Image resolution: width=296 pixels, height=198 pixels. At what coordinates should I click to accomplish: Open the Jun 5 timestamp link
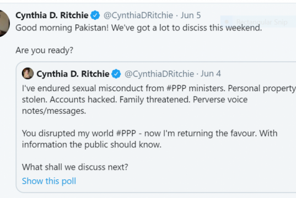pyautogui.click(x=191, y=15)
